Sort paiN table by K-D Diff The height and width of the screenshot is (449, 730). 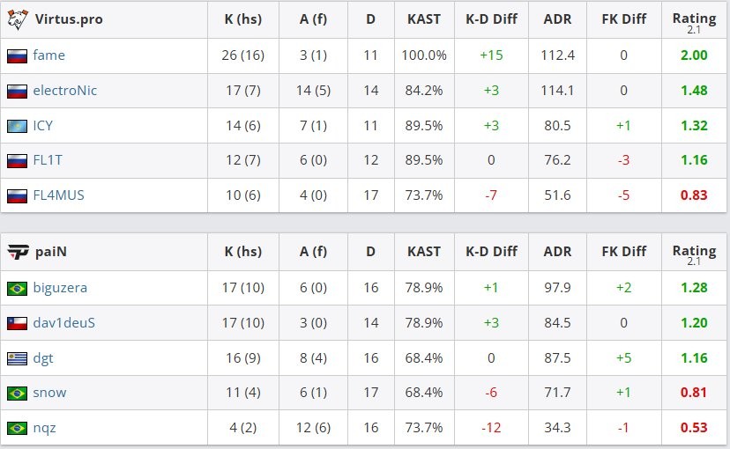491,252
